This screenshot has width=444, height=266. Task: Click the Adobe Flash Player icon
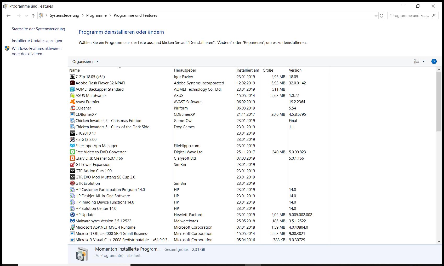click(x=72, y=83)
